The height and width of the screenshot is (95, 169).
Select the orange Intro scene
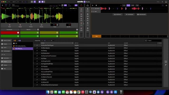97,36
